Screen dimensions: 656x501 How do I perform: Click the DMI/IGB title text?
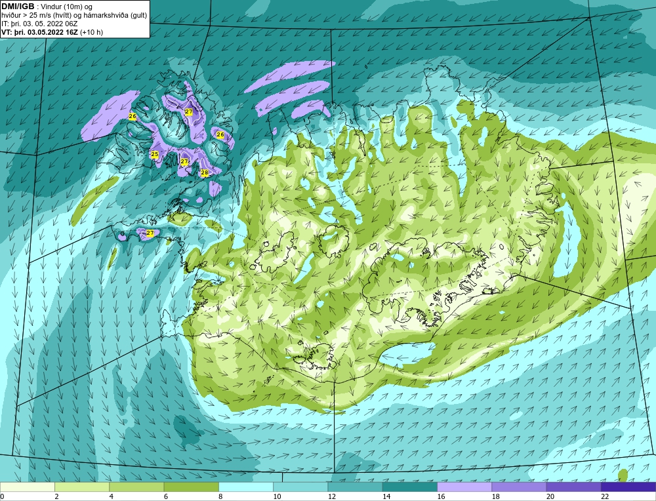18,6
